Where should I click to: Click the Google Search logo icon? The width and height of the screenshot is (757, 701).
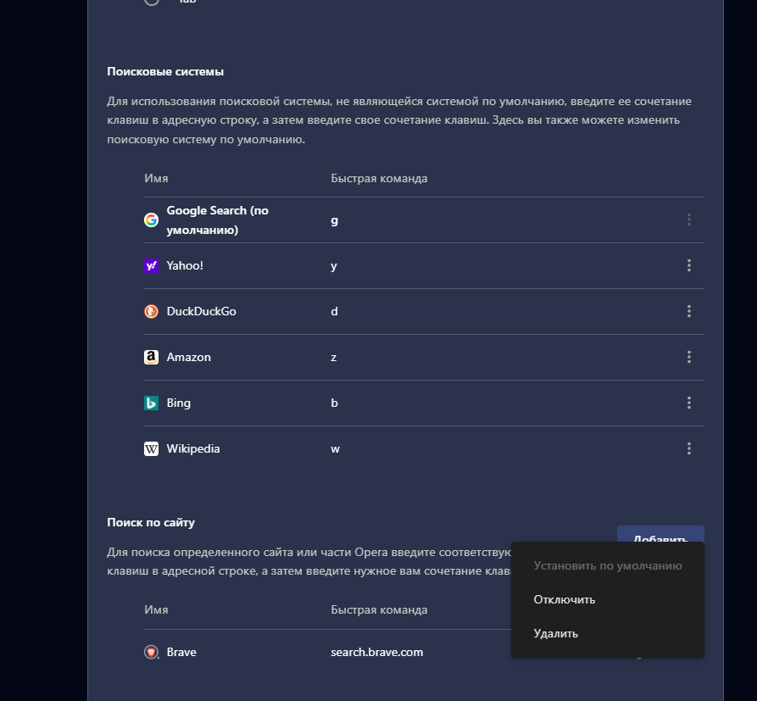(x=151, y=220)
